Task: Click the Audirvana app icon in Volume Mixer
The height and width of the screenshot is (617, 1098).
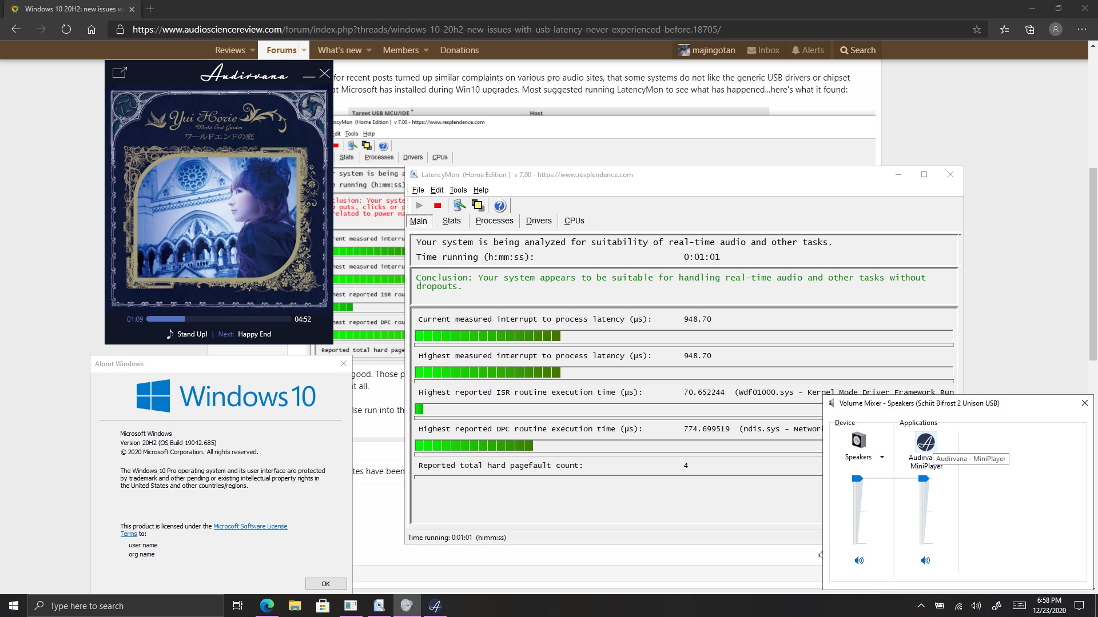Action: pyautogui.click(x=926, y=442)
